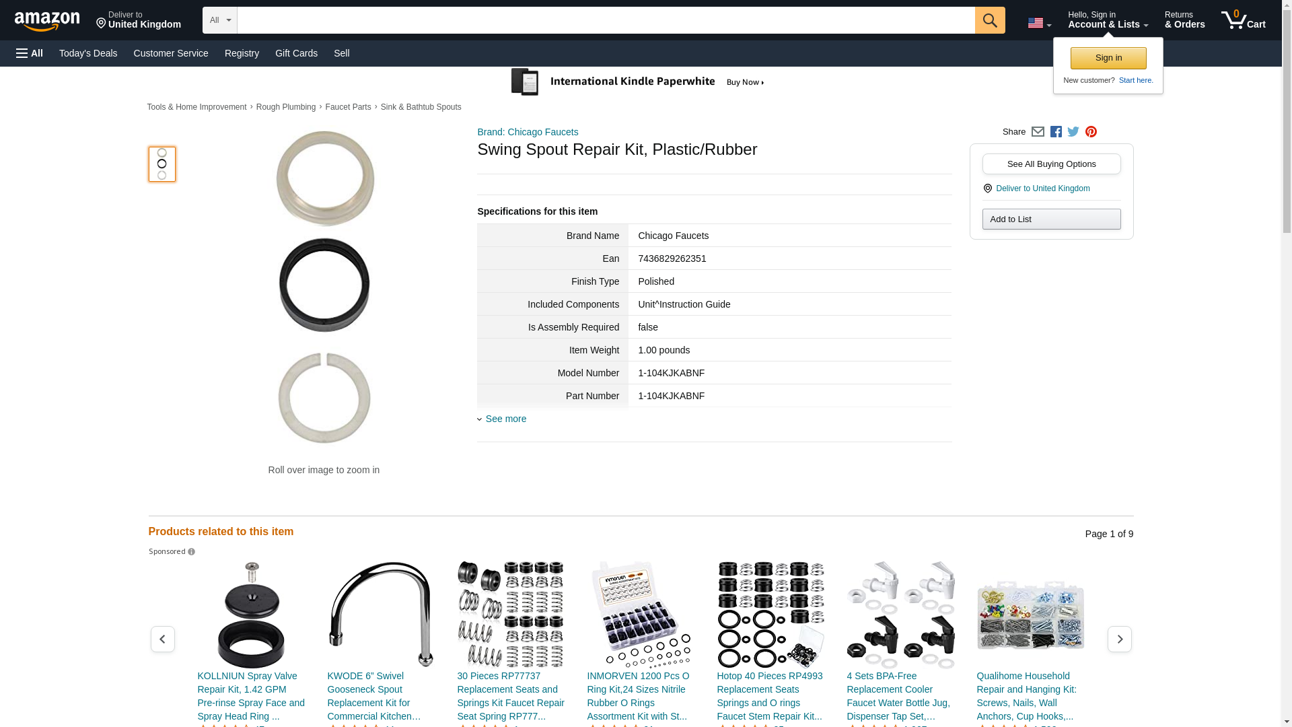Open Customer Service menu item

[x=171, y=53]
